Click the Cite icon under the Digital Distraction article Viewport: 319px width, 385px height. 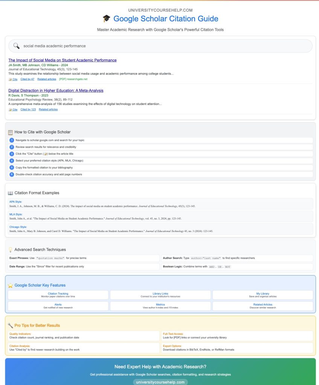(11, 109)
